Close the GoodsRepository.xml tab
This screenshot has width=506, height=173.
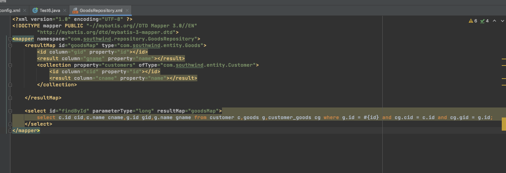click(x=126, y=10)
